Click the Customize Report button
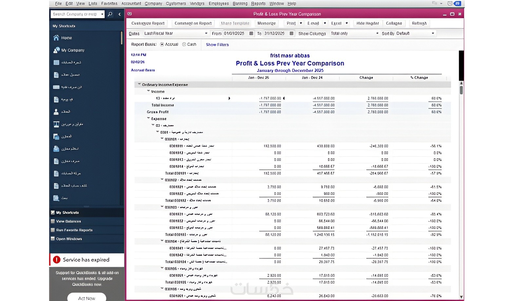This screenshot has width=524, height=301. point(148,23)
